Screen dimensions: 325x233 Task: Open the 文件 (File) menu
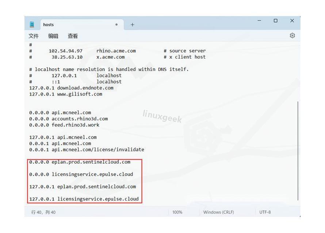tap(34, 36)
